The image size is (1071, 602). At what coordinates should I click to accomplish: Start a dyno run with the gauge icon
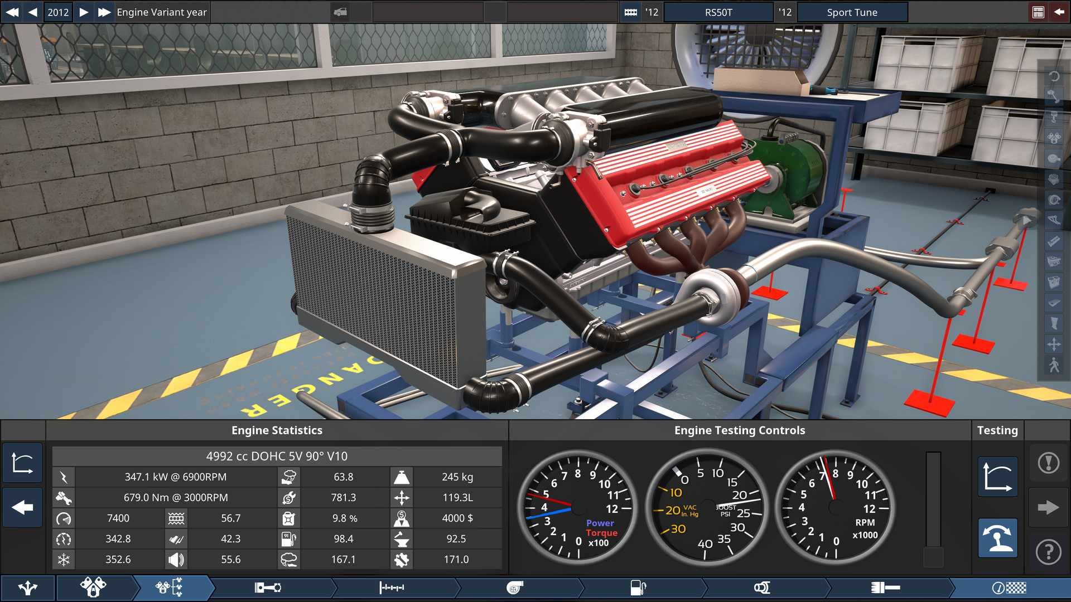click(x=997, y=538)
